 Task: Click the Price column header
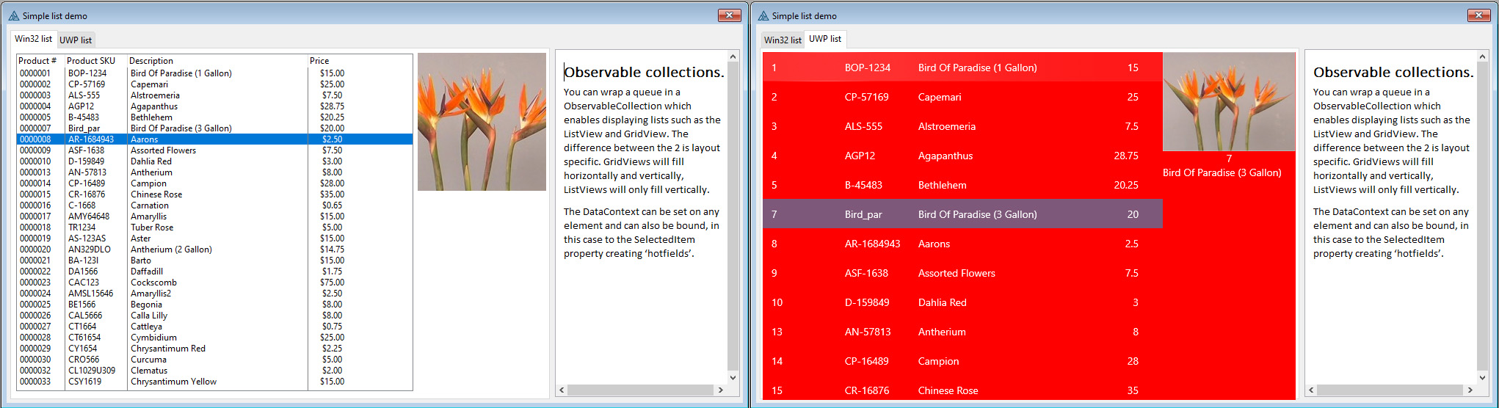(319, 61)
